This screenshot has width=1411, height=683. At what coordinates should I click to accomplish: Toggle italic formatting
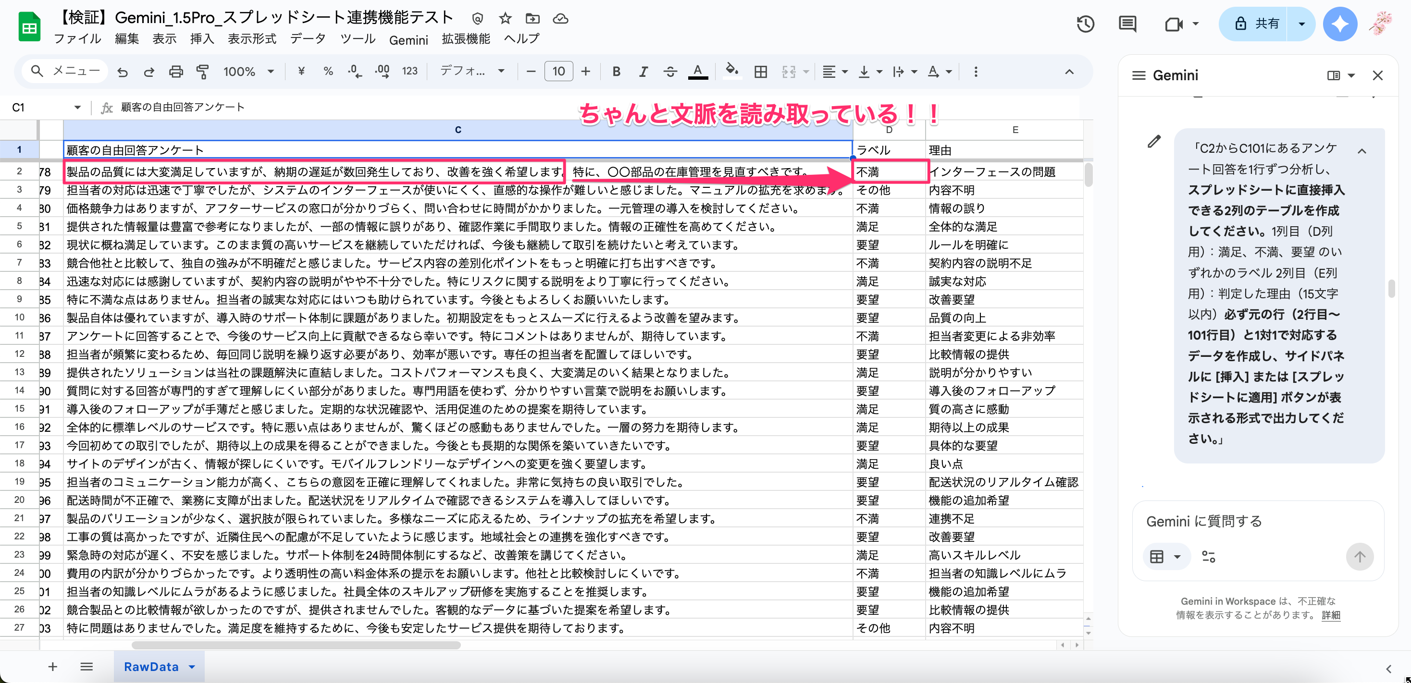[x=644, y=72]
